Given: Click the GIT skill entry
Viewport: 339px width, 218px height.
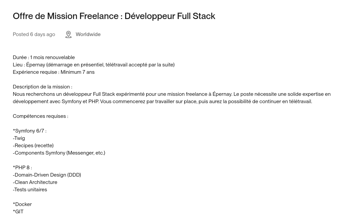Looking at the screenshot, I should (18, 212).
